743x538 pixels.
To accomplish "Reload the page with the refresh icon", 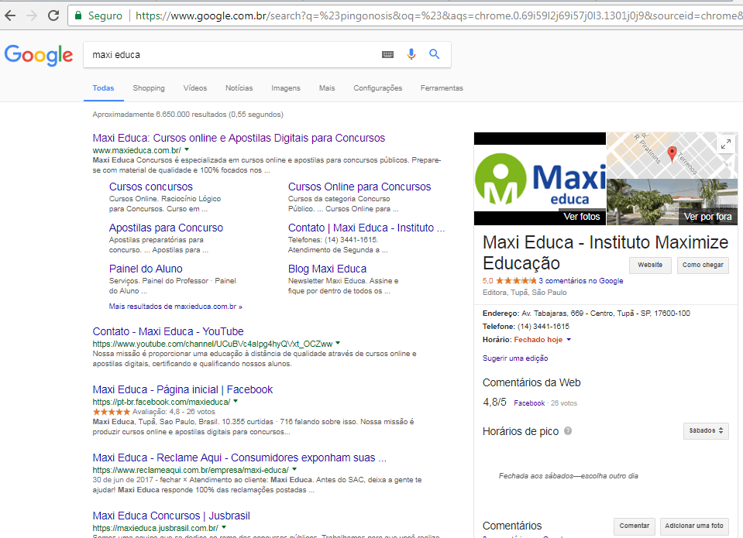I will click(53, 15).
